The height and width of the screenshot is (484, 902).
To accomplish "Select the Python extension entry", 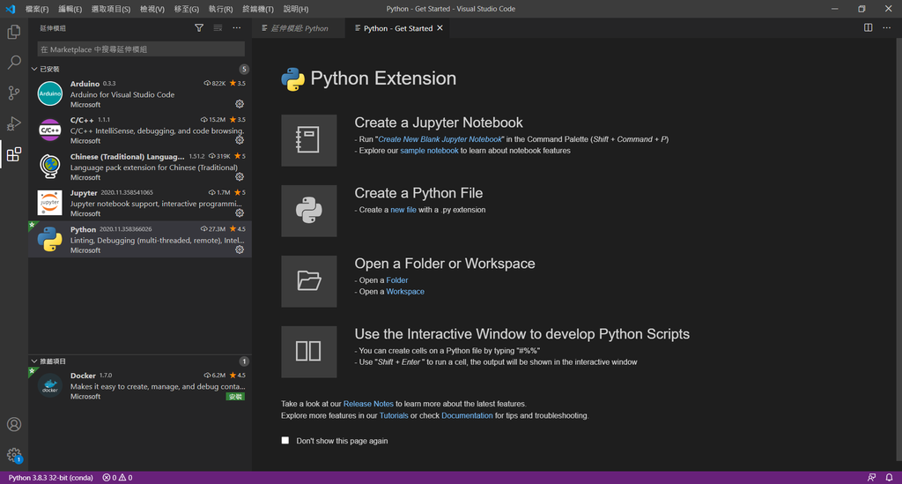I will coord(140,240).
